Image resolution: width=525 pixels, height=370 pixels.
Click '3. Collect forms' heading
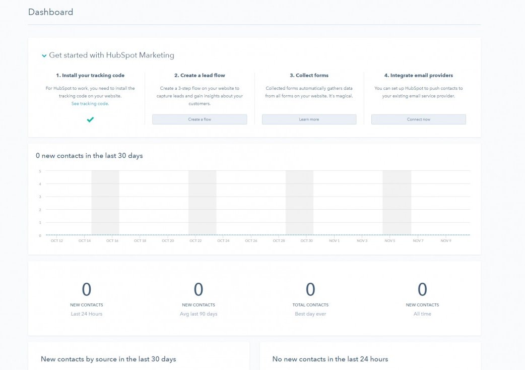309,75
